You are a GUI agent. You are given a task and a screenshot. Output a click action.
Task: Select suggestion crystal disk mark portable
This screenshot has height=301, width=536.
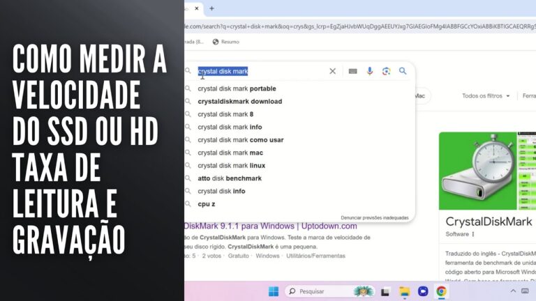pyautogui.click(x=237, y=88)
